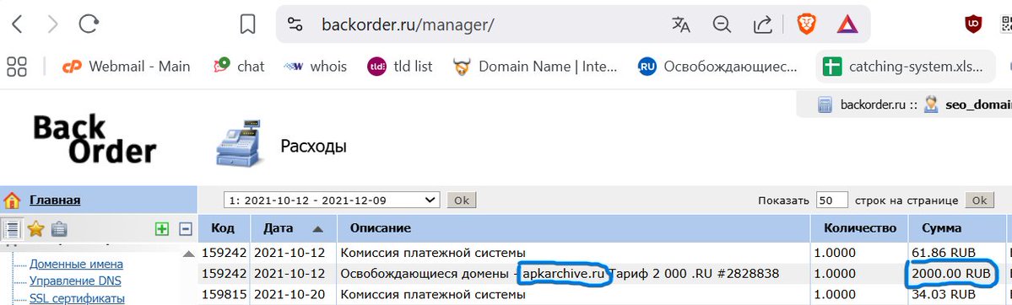Bookmark this page with the bookmark icon
Viewport: 1012px width, 305px height.
247,24
